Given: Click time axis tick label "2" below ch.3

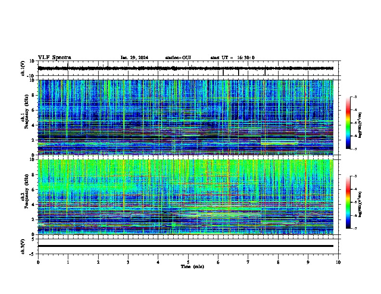Looking at the screenshot, I should click(98, 262).
